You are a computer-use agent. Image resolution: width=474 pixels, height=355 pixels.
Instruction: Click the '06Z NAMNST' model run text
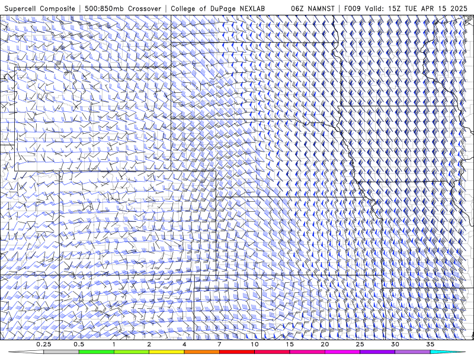pos(313,8)
